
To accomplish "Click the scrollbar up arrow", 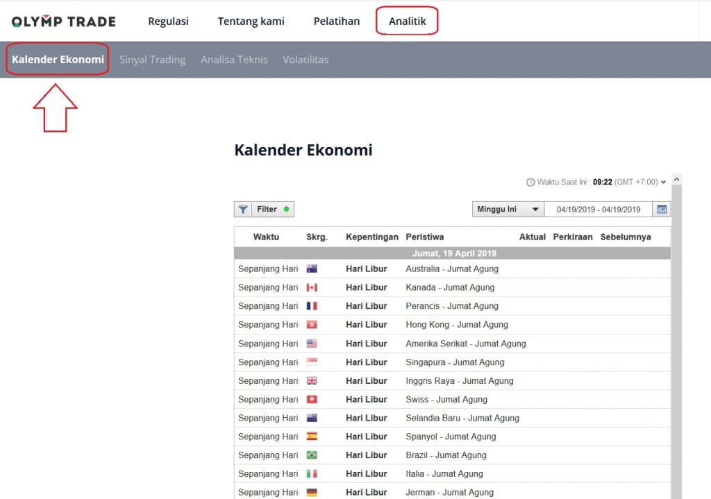I will click(x=677, y=180).
